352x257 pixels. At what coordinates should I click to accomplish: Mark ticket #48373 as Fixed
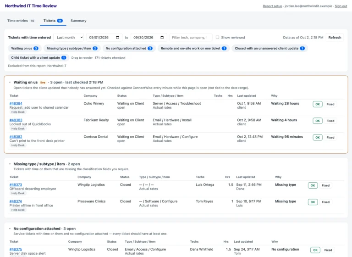[x=325, y=185]
